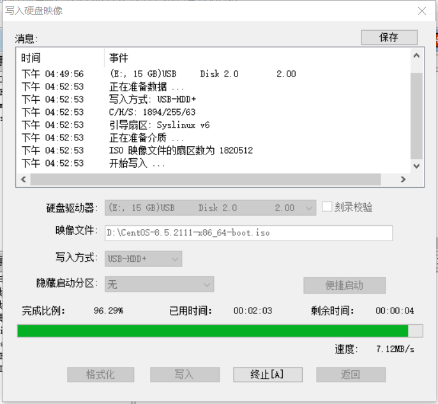This screenshot has width=438, height=404.
Task: Click the 映像文件 path input field
Action: click(248, 233)
